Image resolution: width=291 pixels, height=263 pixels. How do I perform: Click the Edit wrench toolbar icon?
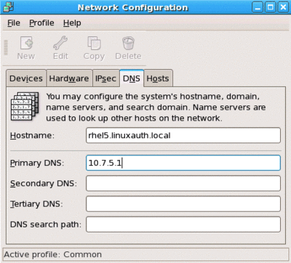(x=60, y=43)
